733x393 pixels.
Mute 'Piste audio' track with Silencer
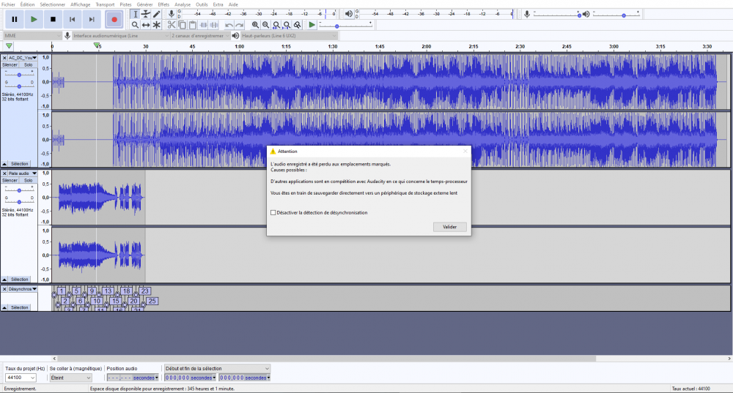click(x=10, y=180)
